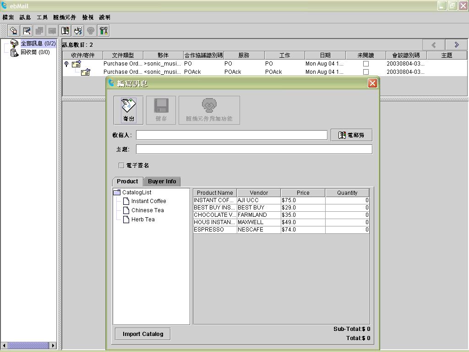
Task: Close the compose message dialog
Action: tap(372, 83)
